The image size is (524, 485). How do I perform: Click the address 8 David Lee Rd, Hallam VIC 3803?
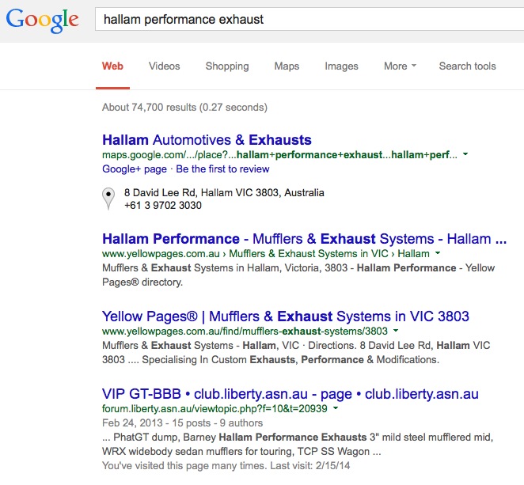[x=224, y=193]
